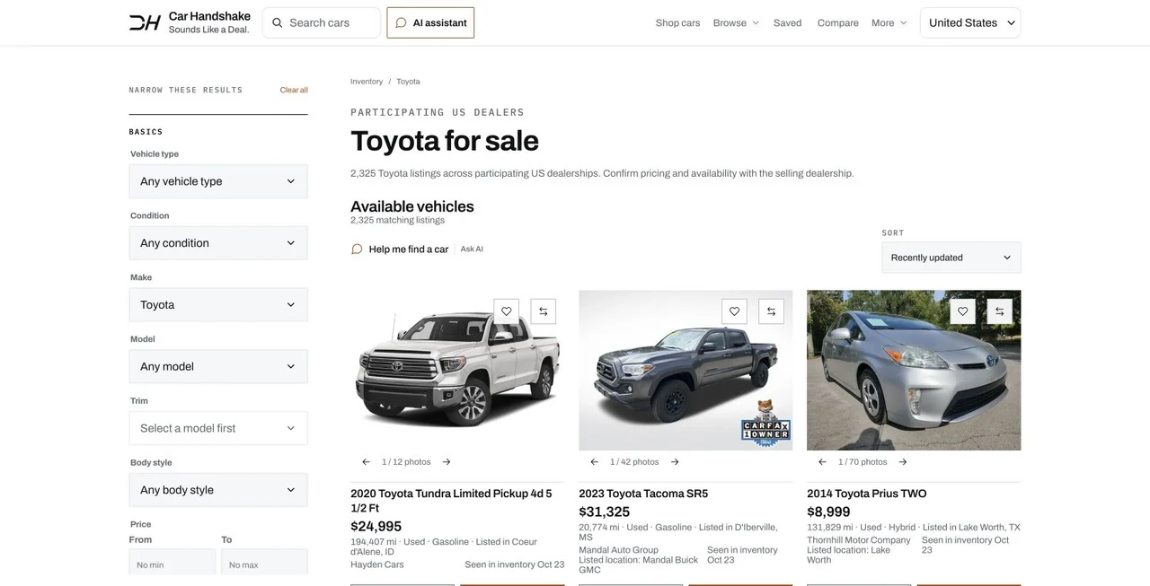Click the Mandal Auto Group dealer name
1150x586 pixels.
pos(618,550)
